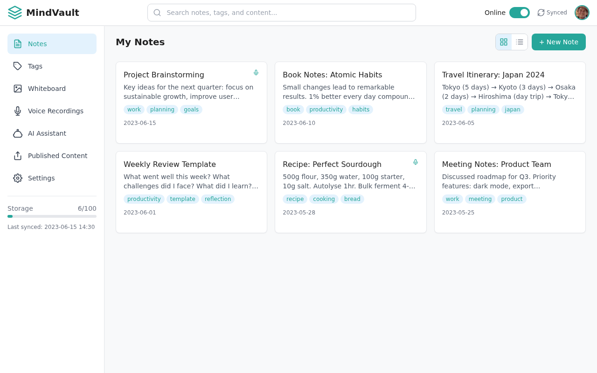Screen dimensions: 597x373
Task: Create a New Note
Action: (x=558, y=42)
